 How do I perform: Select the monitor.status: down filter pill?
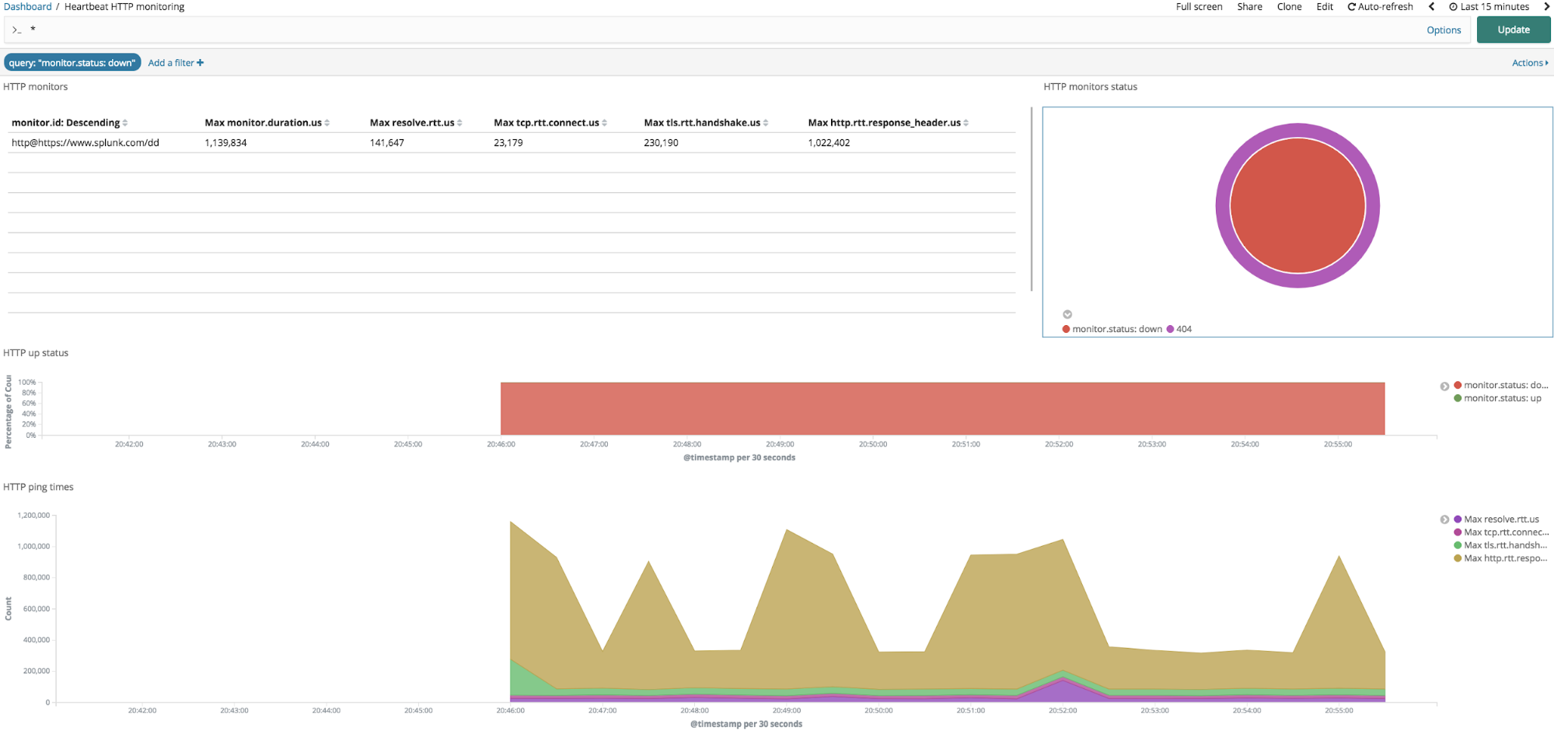72,63
